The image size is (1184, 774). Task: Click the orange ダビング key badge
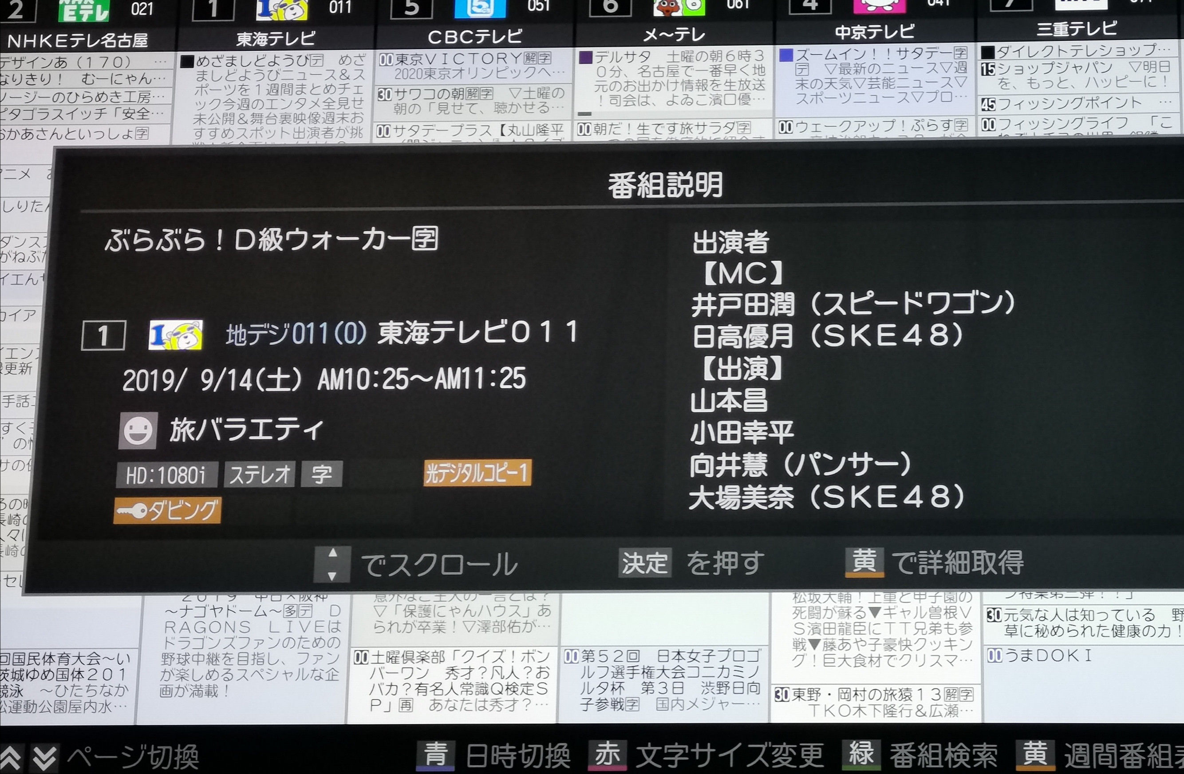tap(167, 510)
